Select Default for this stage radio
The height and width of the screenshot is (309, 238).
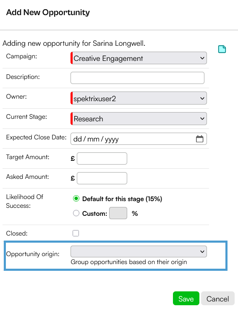pyautogui.click(x=76, y=199)
